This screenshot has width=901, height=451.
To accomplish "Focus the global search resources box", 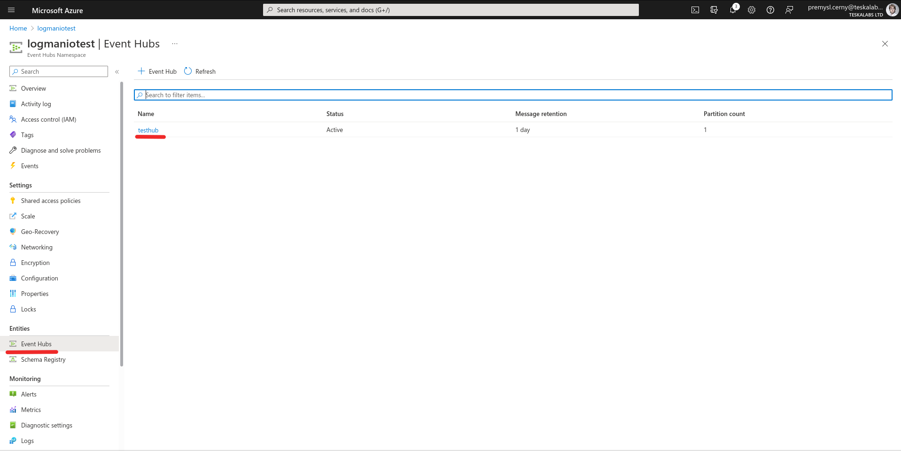I will [x=451, y=10].
